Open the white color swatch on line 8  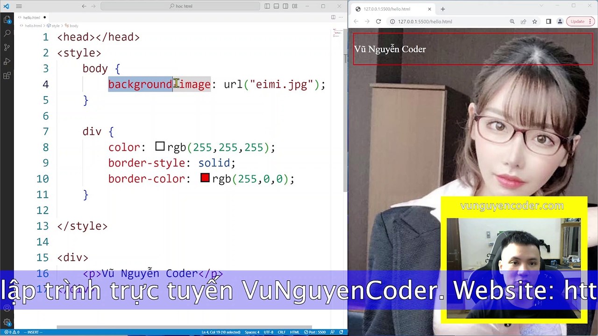pyautogui.click(x=160, y=147)
